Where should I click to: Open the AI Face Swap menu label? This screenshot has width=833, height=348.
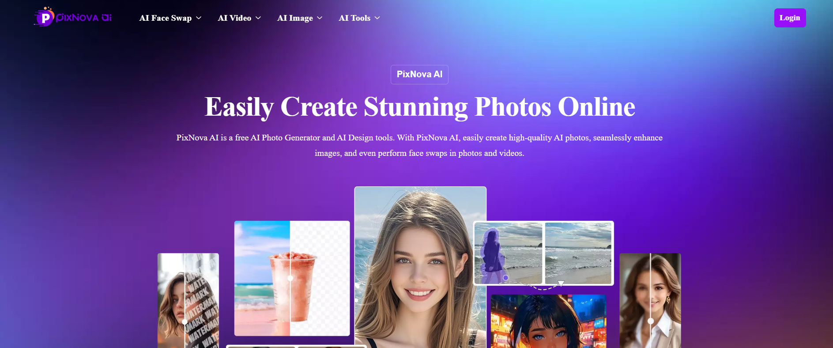coord(165,18)
